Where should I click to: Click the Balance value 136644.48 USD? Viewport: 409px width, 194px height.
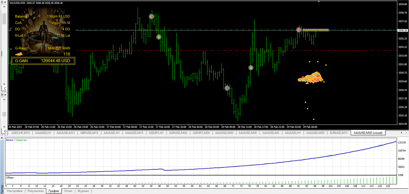point(58,16)
